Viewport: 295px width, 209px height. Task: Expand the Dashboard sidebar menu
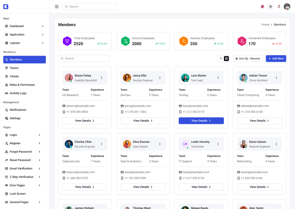pos(25,26)
